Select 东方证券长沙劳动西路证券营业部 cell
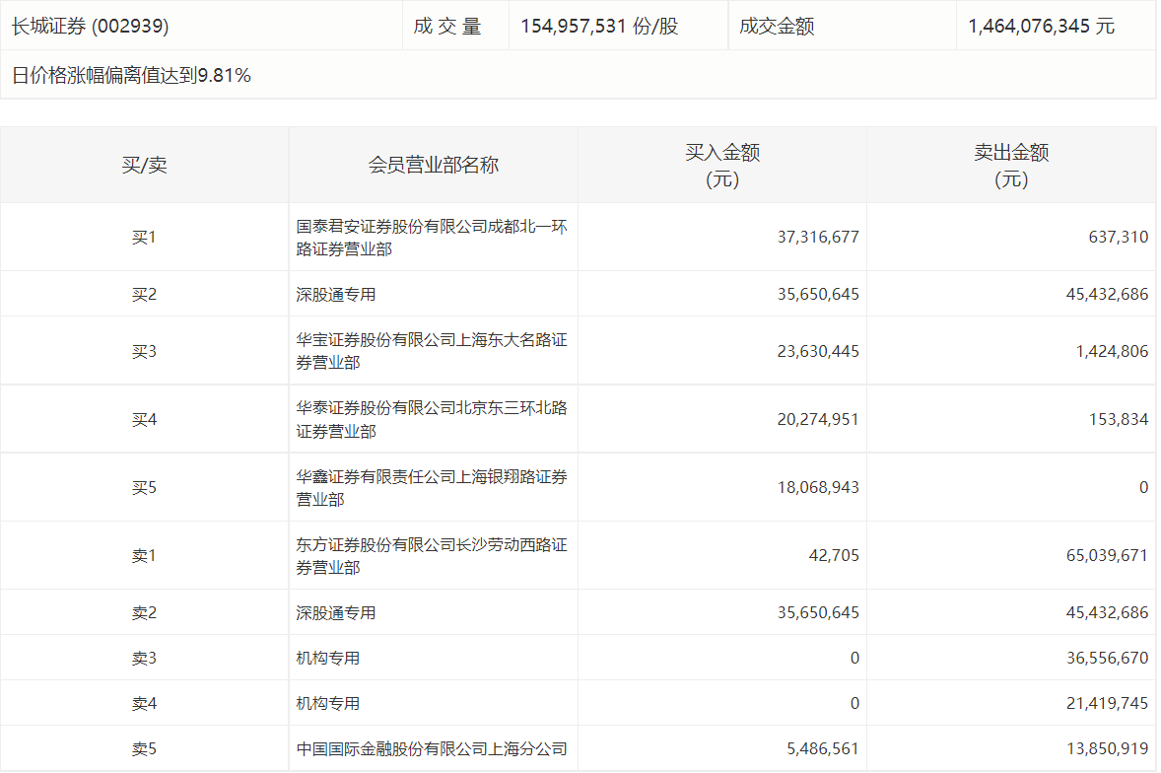Screen dimensions: 1161x773 click(x=432, y=556)
